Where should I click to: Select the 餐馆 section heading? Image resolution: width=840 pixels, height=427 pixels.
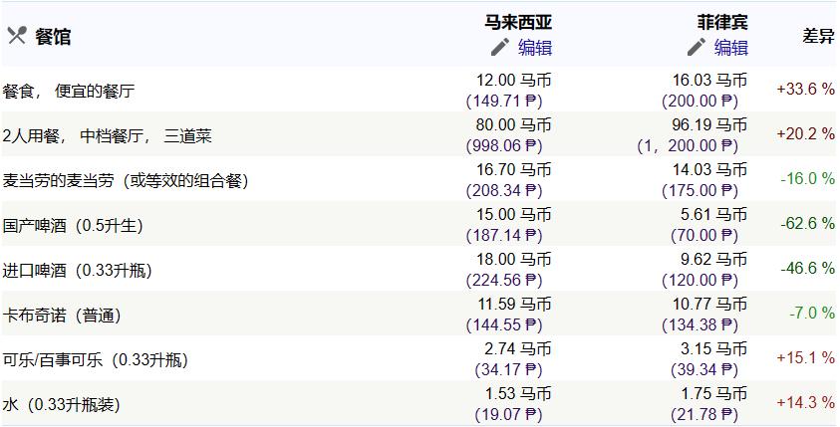53,37
